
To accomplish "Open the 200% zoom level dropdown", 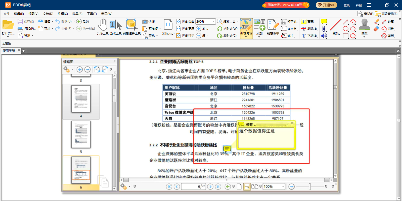I will pyautogui.click(x=214, y=22).
